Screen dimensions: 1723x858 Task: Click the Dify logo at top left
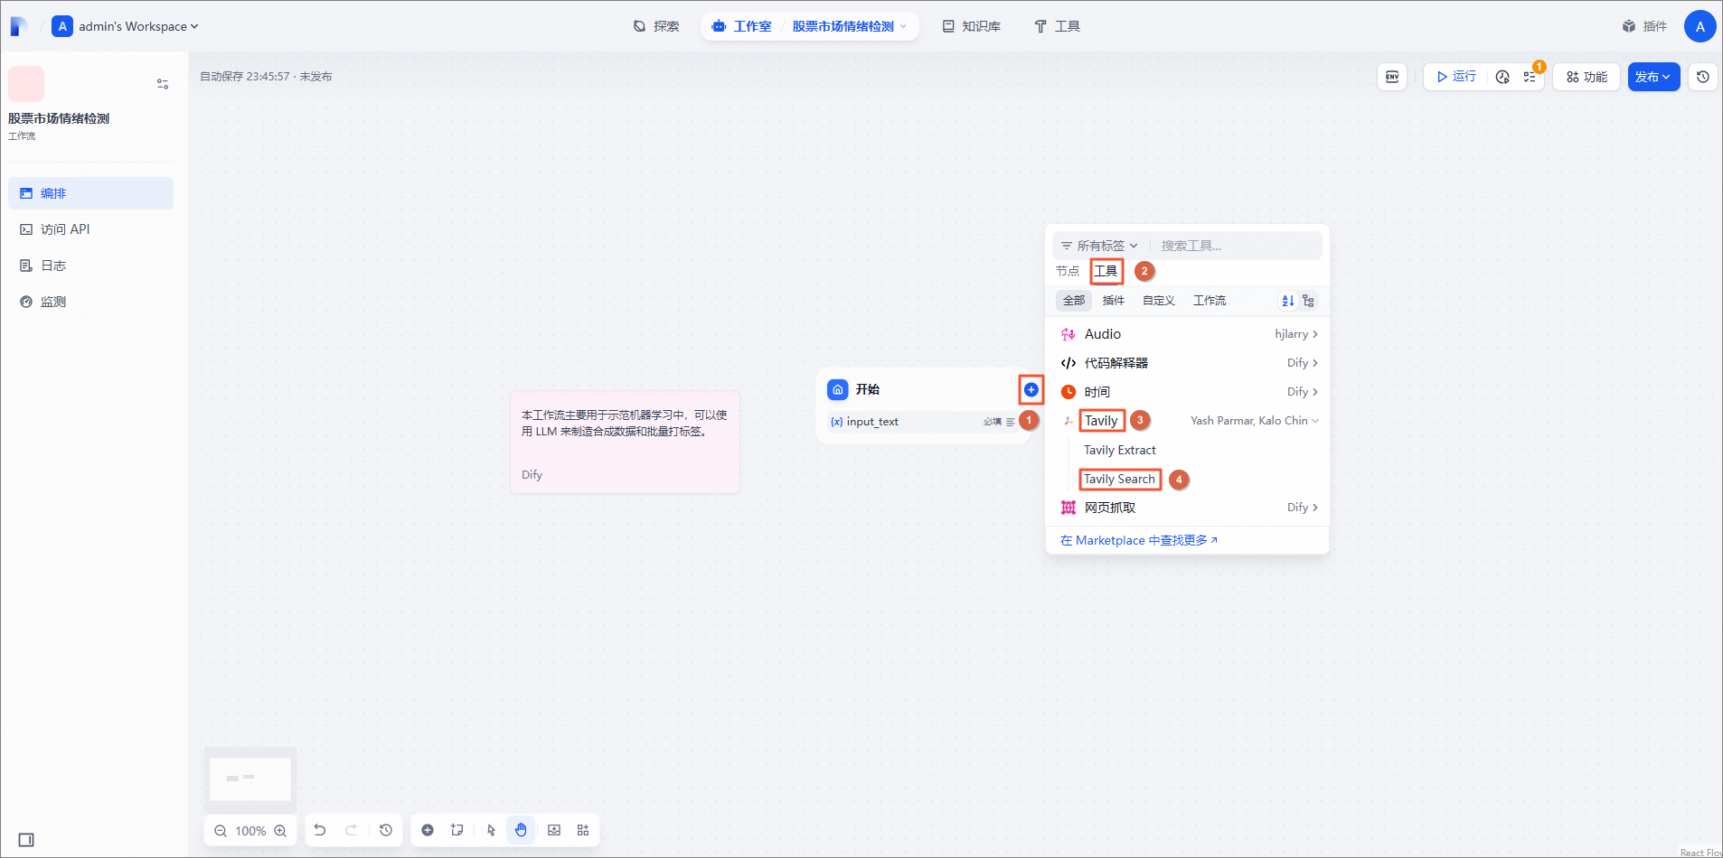coord(18,26)
